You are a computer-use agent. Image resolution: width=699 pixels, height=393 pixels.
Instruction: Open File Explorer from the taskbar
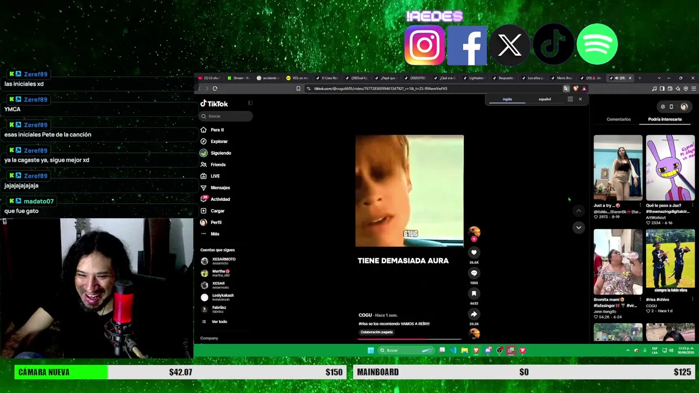[465, 350]
